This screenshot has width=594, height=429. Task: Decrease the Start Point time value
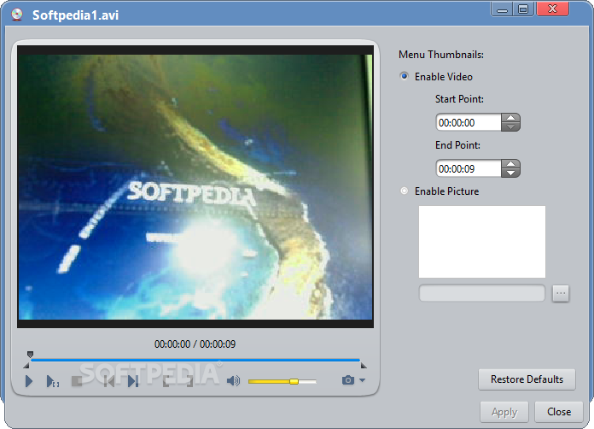click(510, 126)
